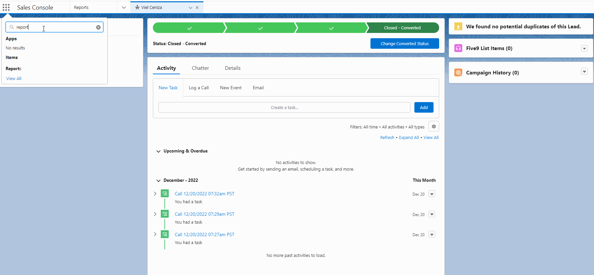The height and width of the screenshot is (275, 594).
Task: Open the Reports navigation dropdown arrow
Action: point(124,7)
